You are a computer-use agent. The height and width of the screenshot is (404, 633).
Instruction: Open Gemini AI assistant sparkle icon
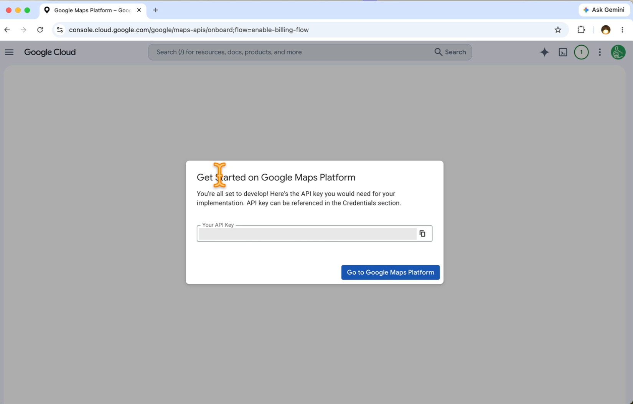click(x=544, y=52)
